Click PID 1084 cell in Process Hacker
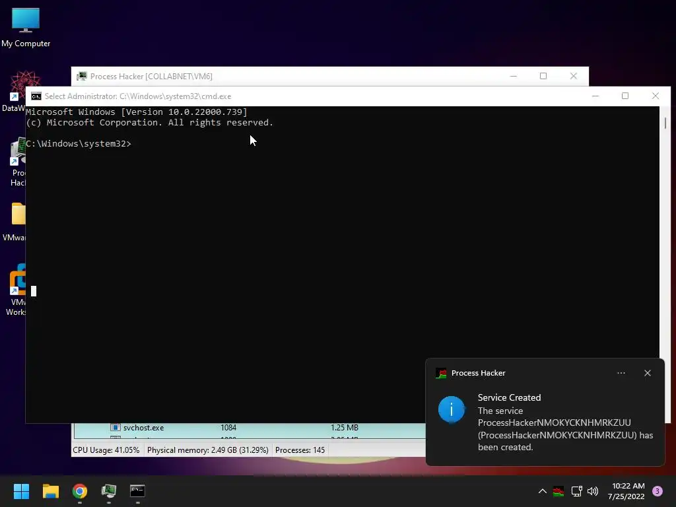676x507 pixels. point(228,428)
